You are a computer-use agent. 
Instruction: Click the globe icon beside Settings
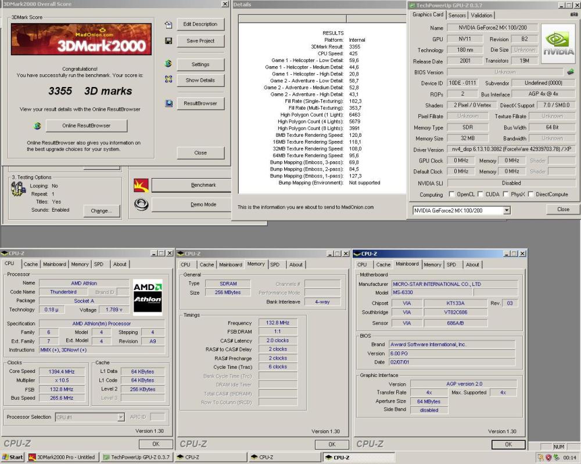168,64
